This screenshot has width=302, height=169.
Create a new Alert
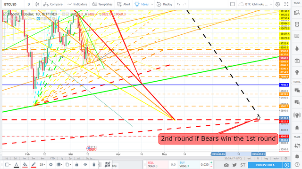(124, 4)
